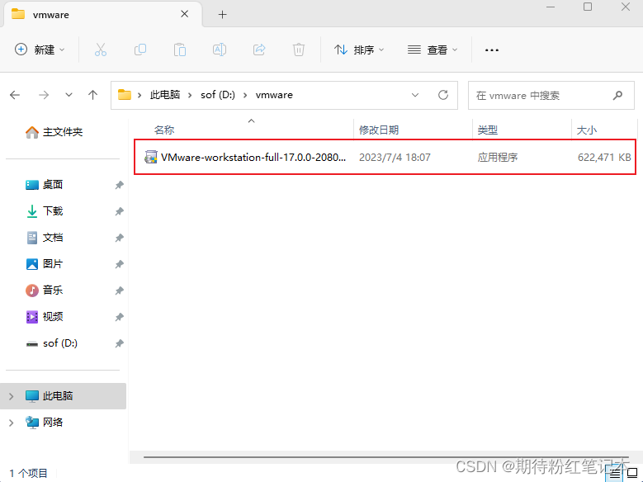Unpin 图片 using its pin icon
The image size is (643, 482).
[120, 264]
